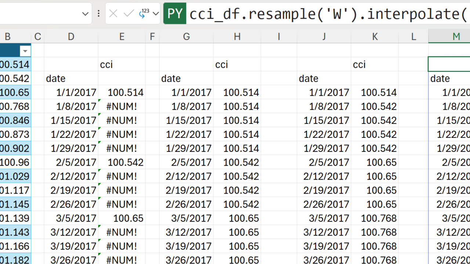Click the error indicator on cell E4
The height and width of the screenshot is (264, 470).
100,101
